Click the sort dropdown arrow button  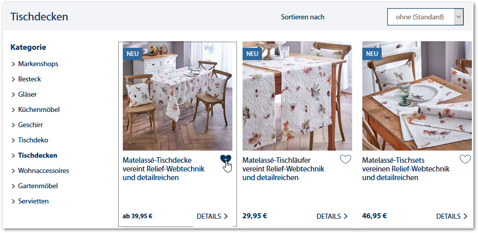coord(459,17)
